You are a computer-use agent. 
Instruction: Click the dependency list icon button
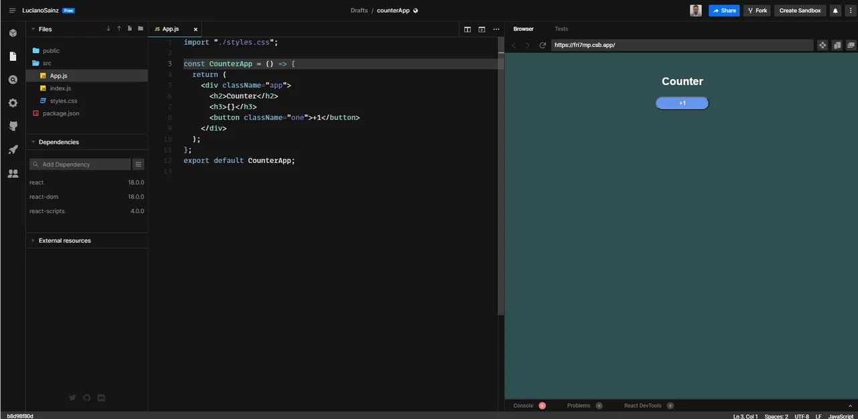click(139, 164)
